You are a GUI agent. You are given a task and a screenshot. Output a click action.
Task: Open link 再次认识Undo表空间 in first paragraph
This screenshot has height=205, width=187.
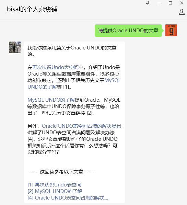(55, 67)
